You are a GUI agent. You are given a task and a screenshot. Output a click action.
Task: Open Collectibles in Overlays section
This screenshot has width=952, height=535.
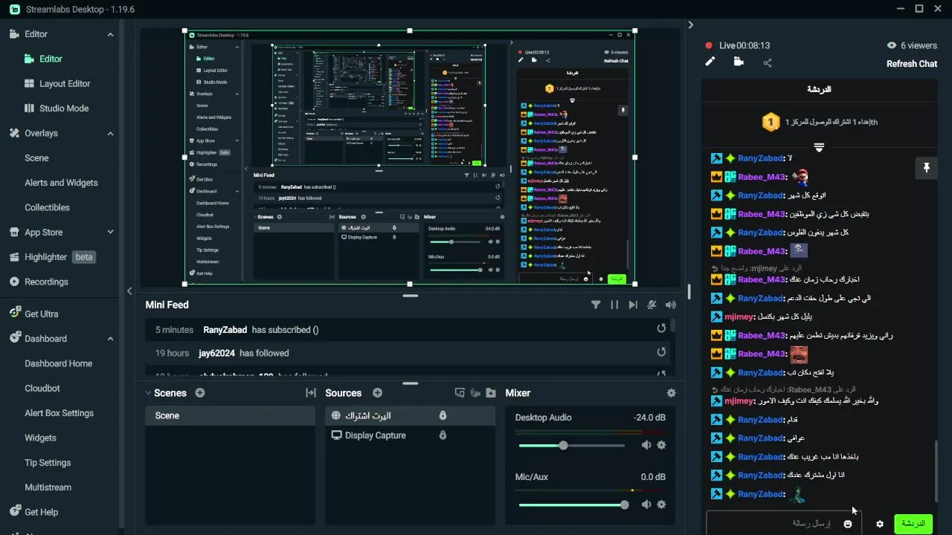click(47, 208)
